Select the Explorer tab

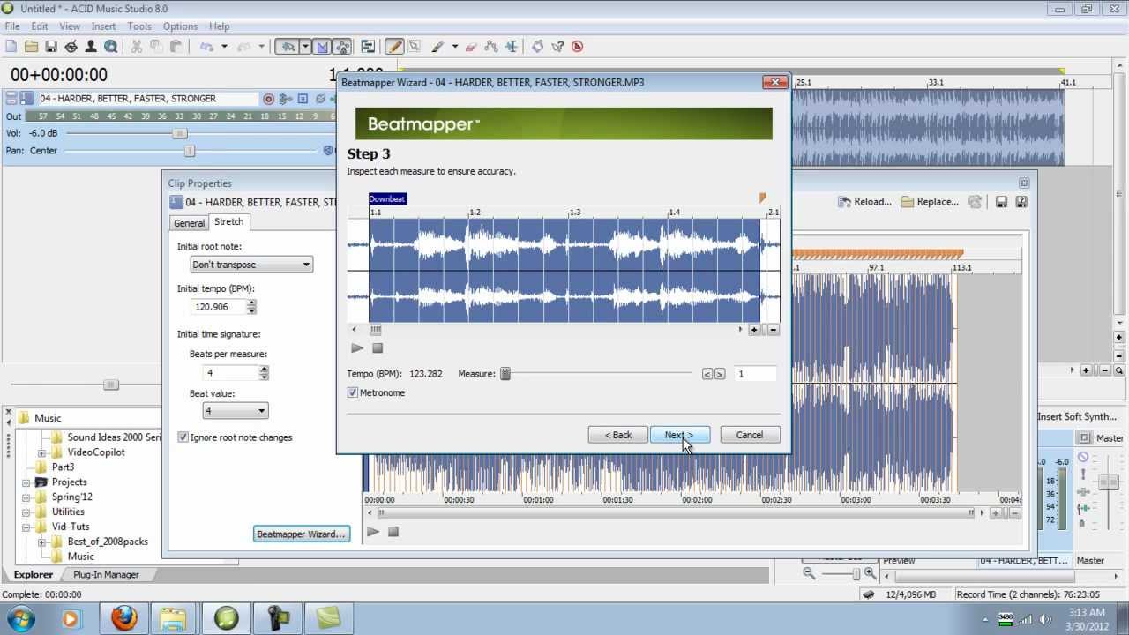tap(34, 575)
